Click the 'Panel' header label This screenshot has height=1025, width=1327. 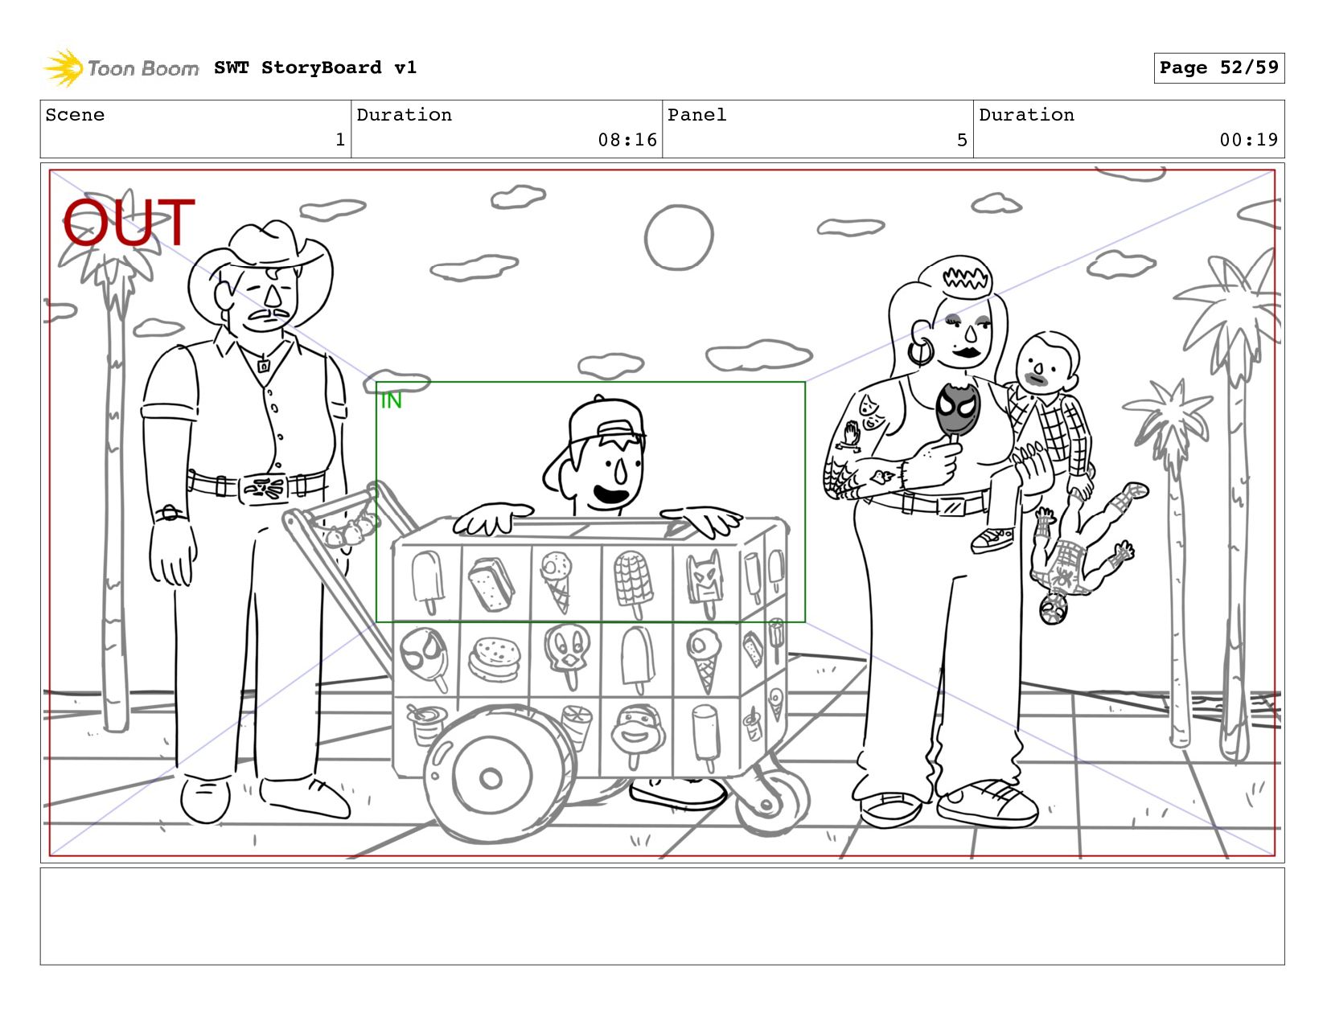pos(696,115)
